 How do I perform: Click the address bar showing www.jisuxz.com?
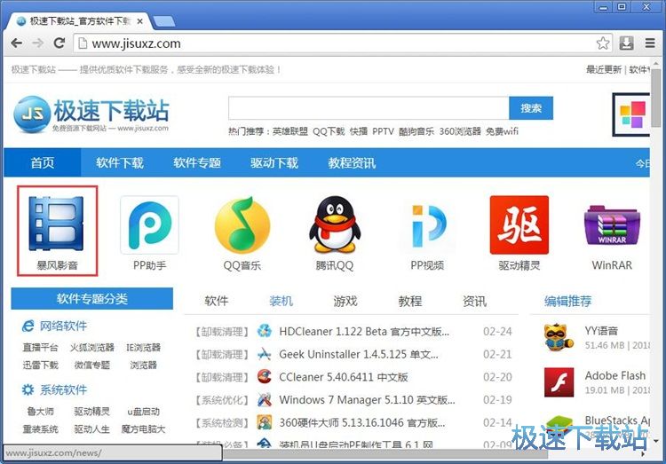coord(343,43)
